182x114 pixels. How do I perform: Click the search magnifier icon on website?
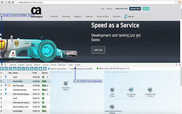pyautogui.click(x=126, y=17)
